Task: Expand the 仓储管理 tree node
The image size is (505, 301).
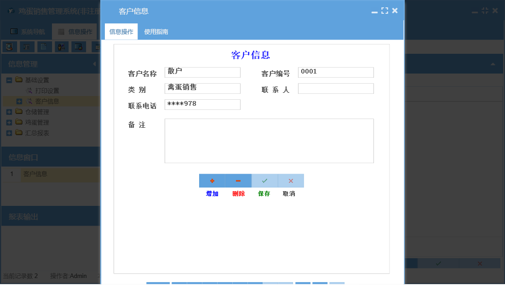Action: point(9,112)
